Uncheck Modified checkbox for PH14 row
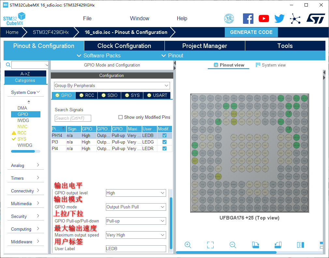This screenshot has width=329, height=258. [x=164, y=135]
